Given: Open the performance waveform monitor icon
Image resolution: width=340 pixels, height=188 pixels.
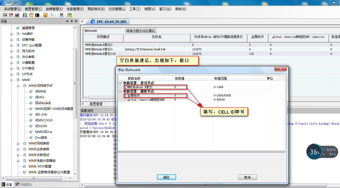Looking at the screenshot, I should coord(53,15).
